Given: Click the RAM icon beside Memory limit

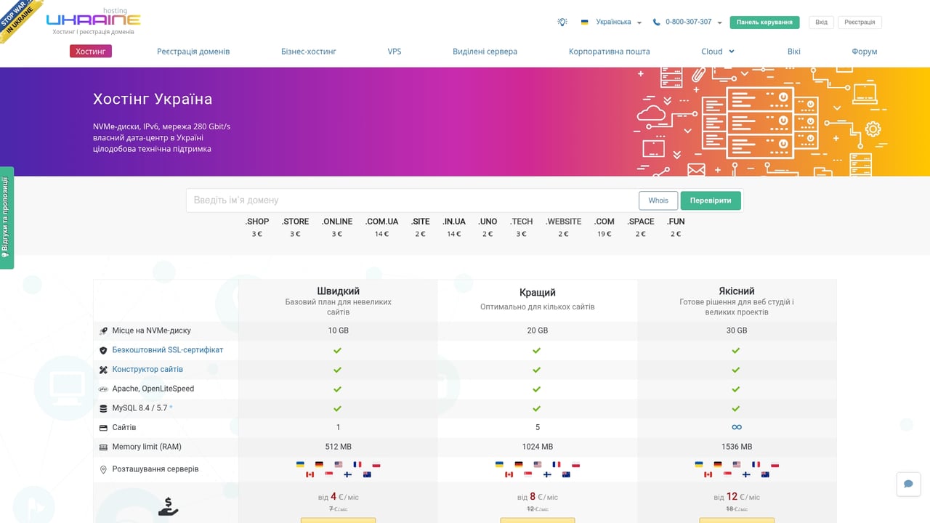Looking at the screenshot, I should click(102, 446).
